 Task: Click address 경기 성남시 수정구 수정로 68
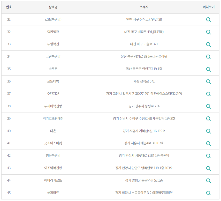pyautogui.click(x=132, y=119)
